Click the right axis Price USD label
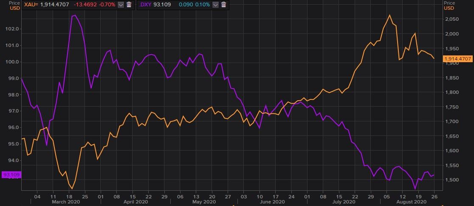The height and width of the screenshot is (206, 474). point(449,5)
